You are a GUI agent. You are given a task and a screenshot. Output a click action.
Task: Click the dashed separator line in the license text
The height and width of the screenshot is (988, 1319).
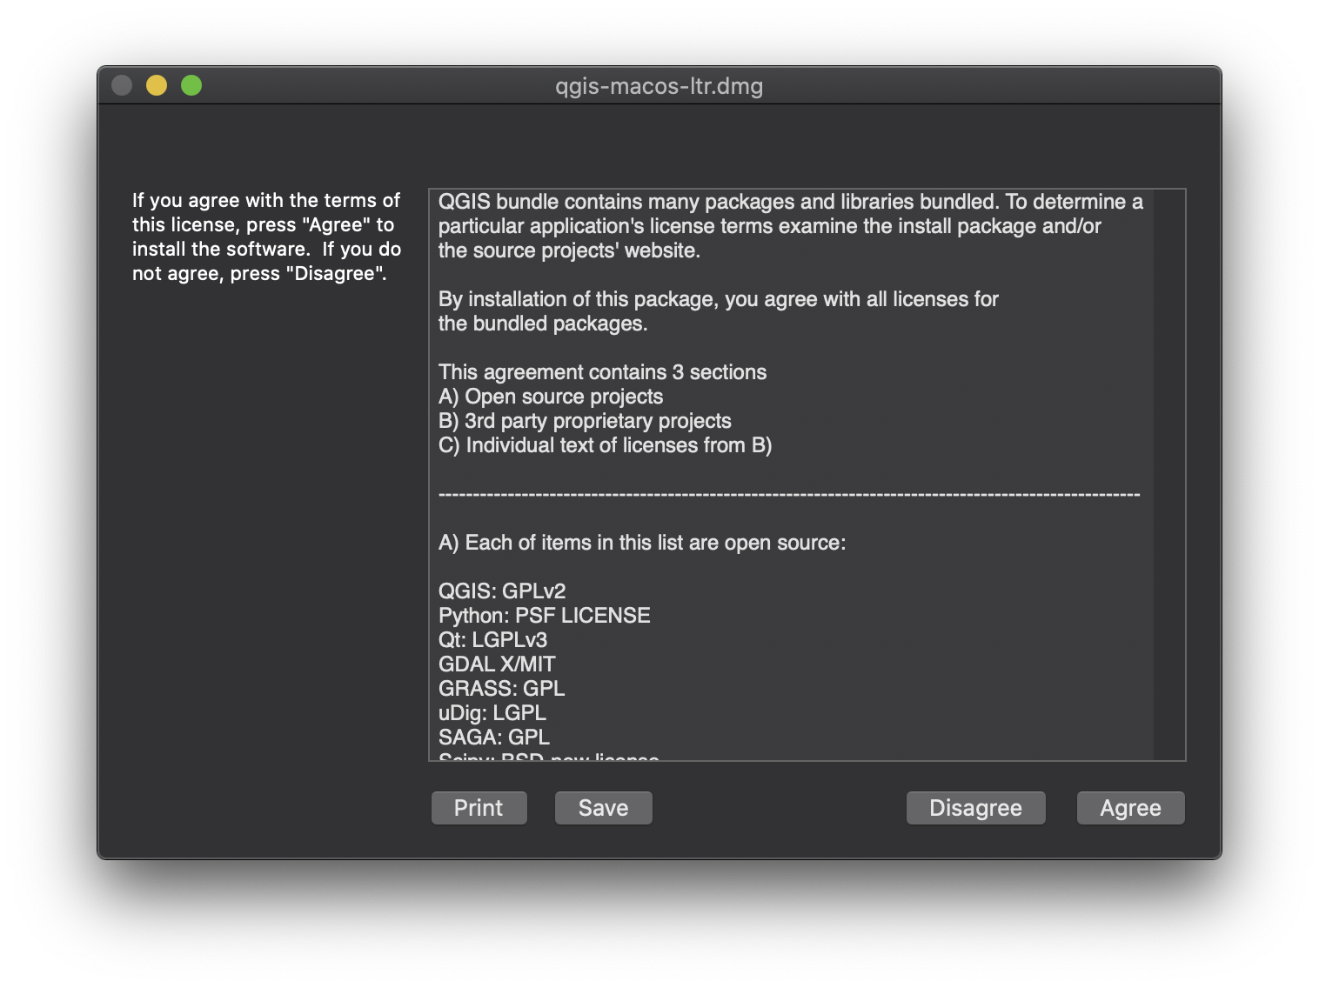point(789,494)
